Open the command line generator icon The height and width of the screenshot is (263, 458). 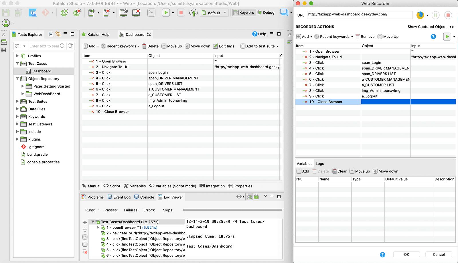coord(151,13)
